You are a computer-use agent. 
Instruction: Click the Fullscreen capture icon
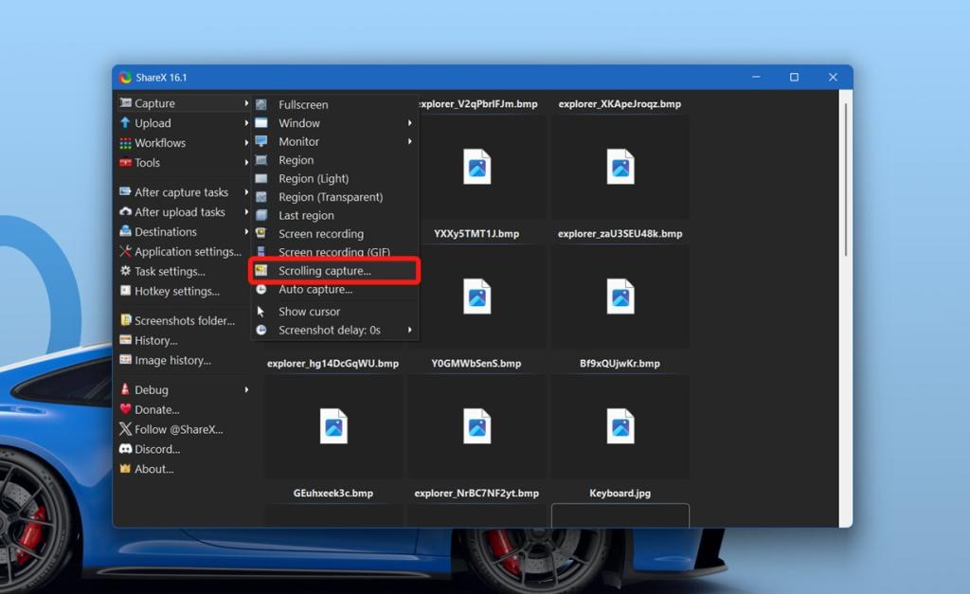pyautogui.click(x=260, y=104)
